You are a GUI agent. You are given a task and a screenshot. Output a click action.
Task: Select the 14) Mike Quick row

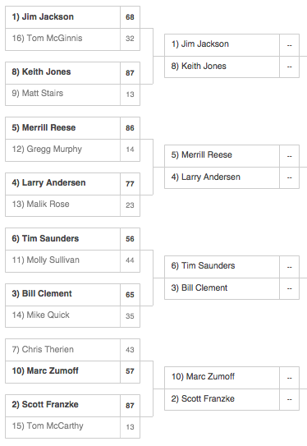click(x=72, y=316)
